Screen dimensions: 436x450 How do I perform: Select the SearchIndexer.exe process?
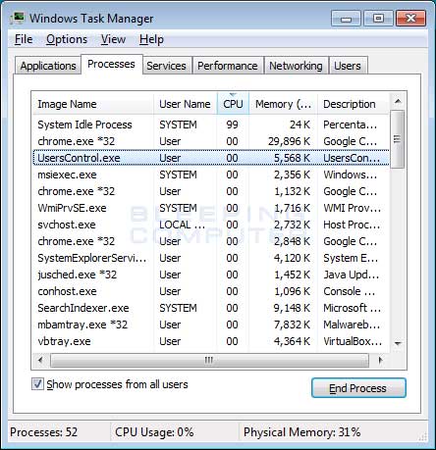pos(211,308)
